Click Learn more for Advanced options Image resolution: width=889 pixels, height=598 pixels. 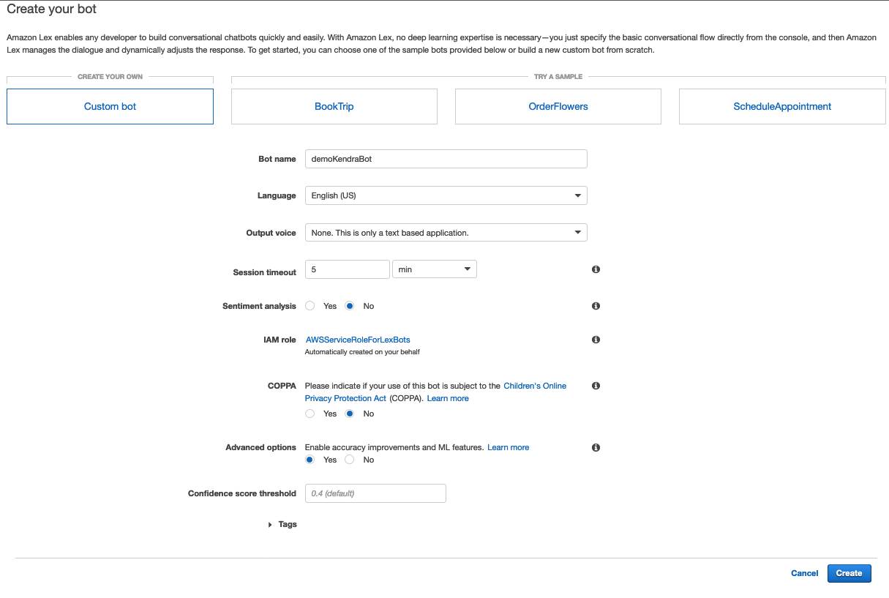coord(509,447)
